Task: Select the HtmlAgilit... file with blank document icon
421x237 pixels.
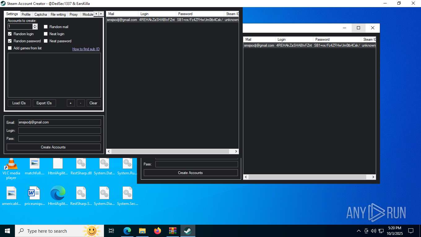Action: point(58,167)
